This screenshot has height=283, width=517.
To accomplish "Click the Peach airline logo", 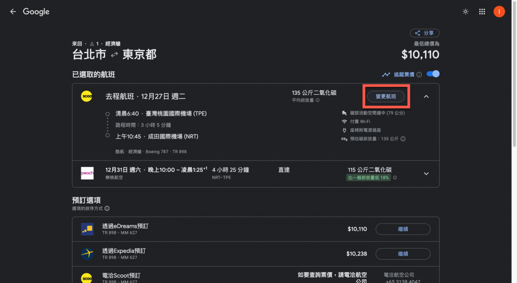I will pos(87,173).
